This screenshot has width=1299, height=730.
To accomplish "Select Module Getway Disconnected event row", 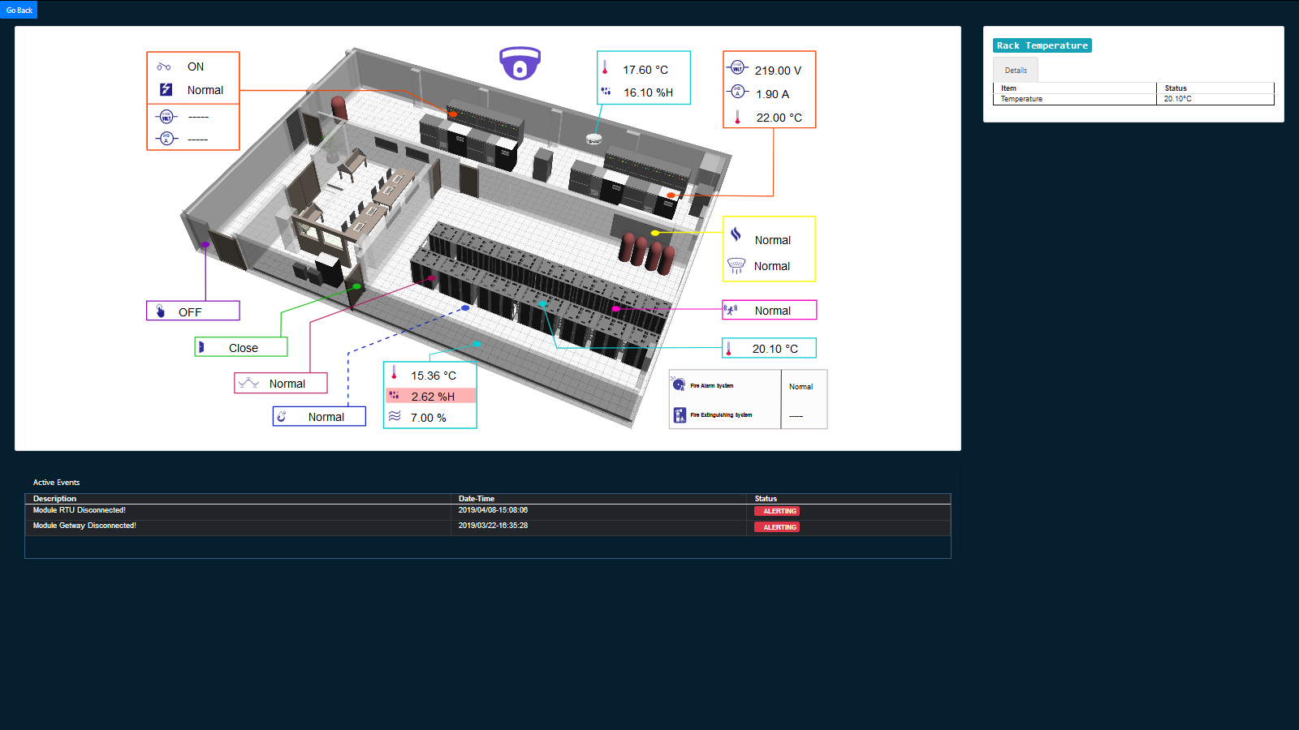I will pos(487,527).
